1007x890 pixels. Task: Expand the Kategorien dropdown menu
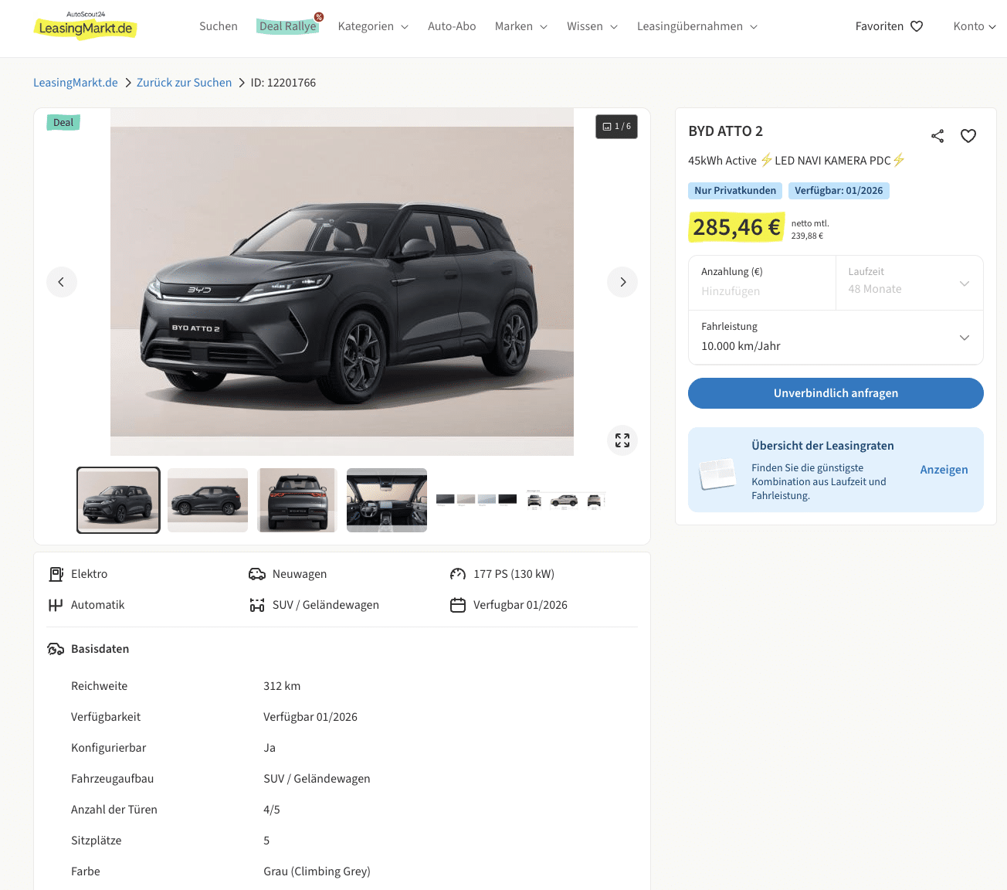(373, 26)
